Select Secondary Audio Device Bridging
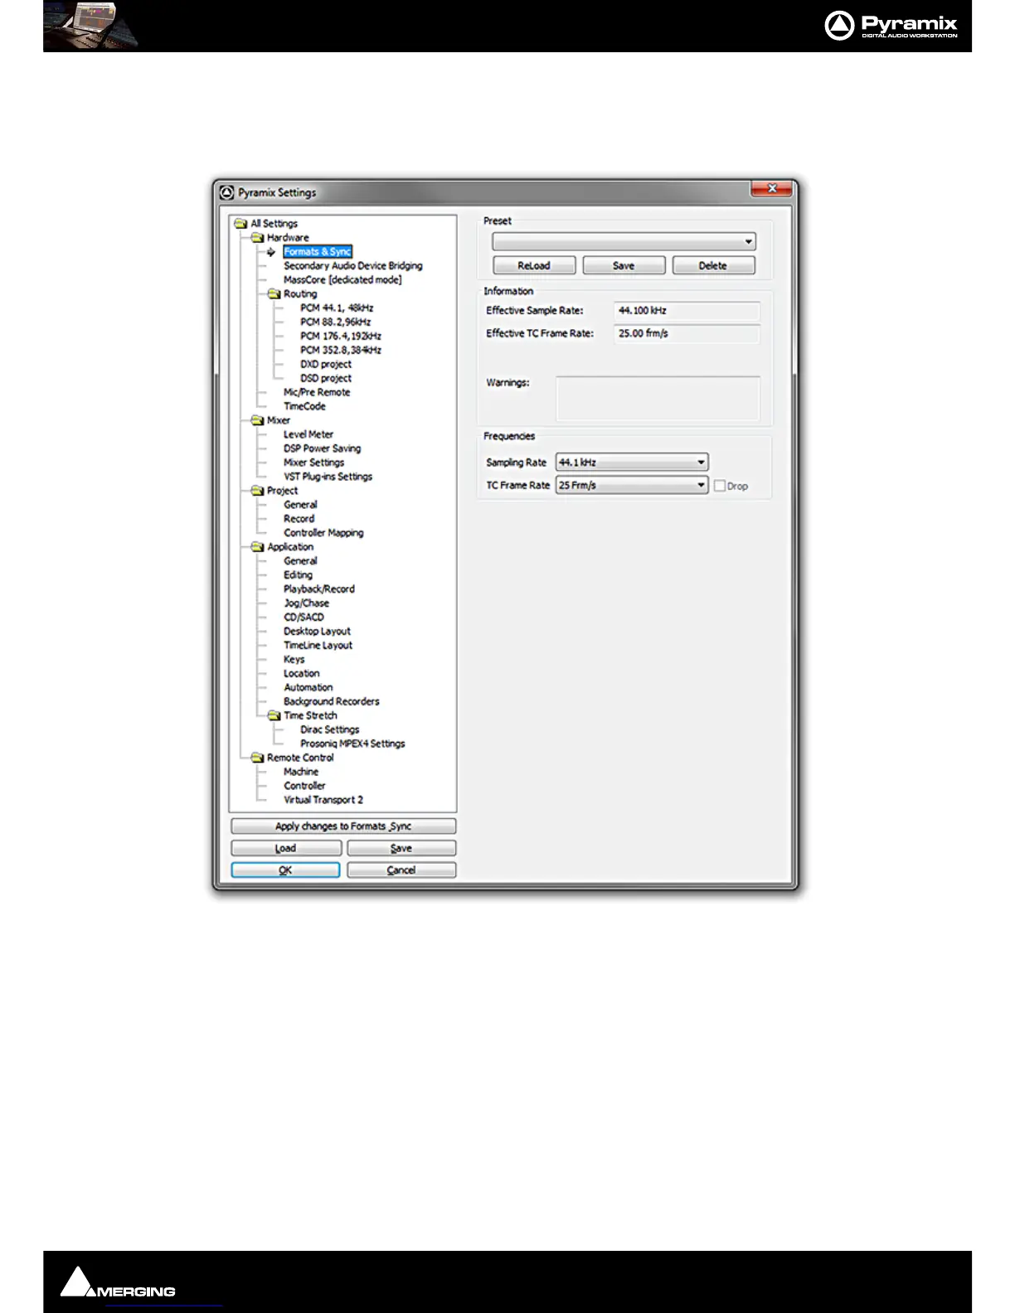The image size is (1015, 1313). (353, 266)
